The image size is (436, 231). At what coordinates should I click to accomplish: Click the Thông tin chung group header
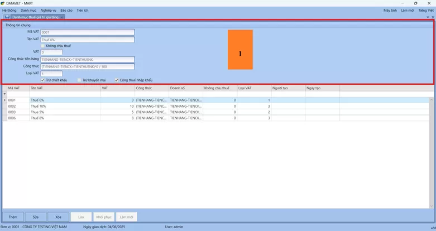click(x=18, y=25)
